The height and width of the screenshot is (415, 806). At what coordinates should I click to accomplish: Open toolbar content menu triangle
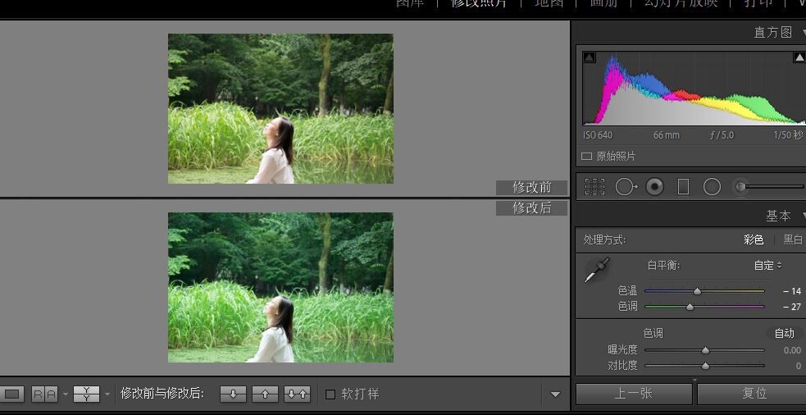click(x=555, y=394)
